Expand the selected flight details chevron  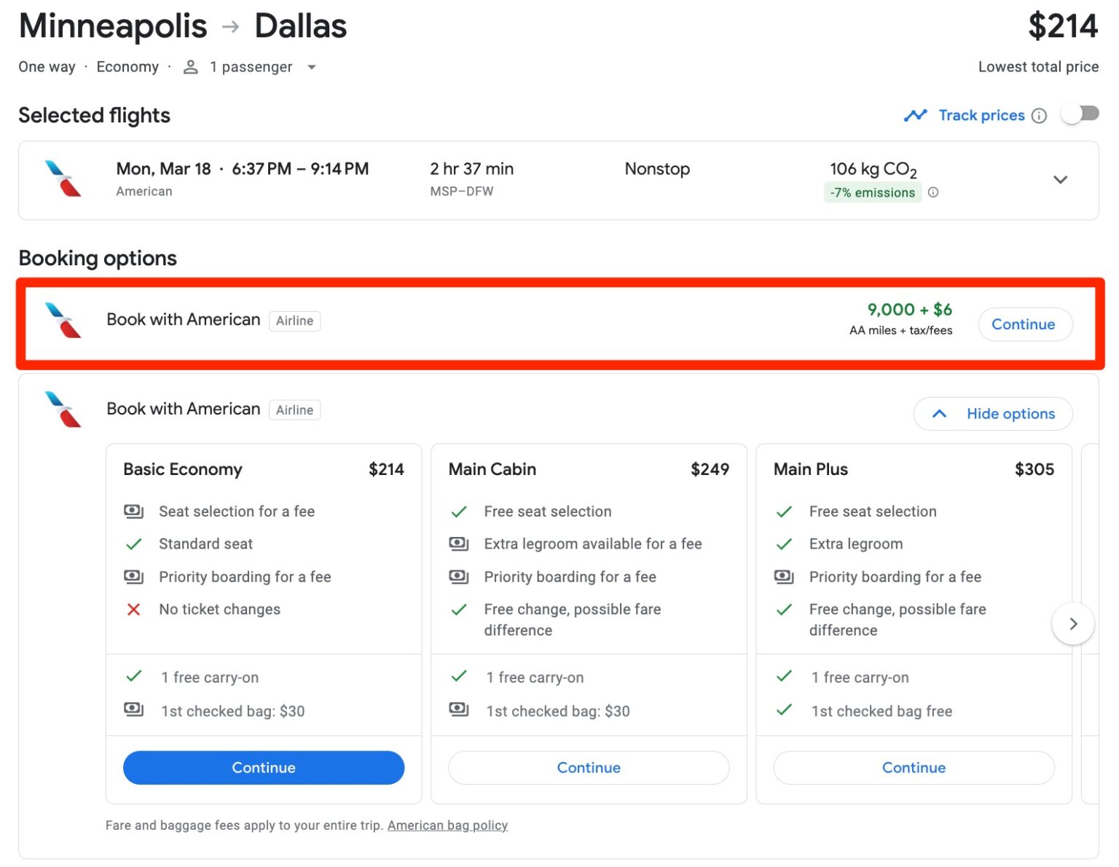[1060, 180]
